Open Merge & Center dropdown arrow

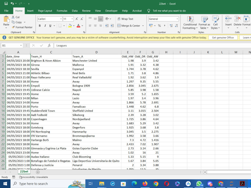point(143,26)
